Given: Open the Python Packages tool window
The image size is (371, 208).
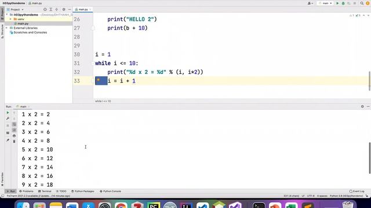Looking at the screenshot, I should (x=83, y=191).
